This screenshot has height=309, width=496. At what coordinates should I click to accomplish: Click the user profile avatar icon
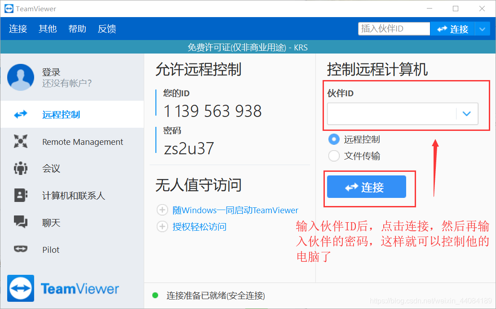(x=21, y=77)
